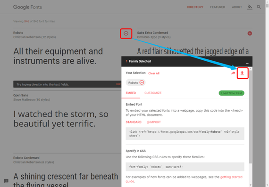Share the selection with the arrow icon
Viewport: 269px width, 187px height.
233,73
